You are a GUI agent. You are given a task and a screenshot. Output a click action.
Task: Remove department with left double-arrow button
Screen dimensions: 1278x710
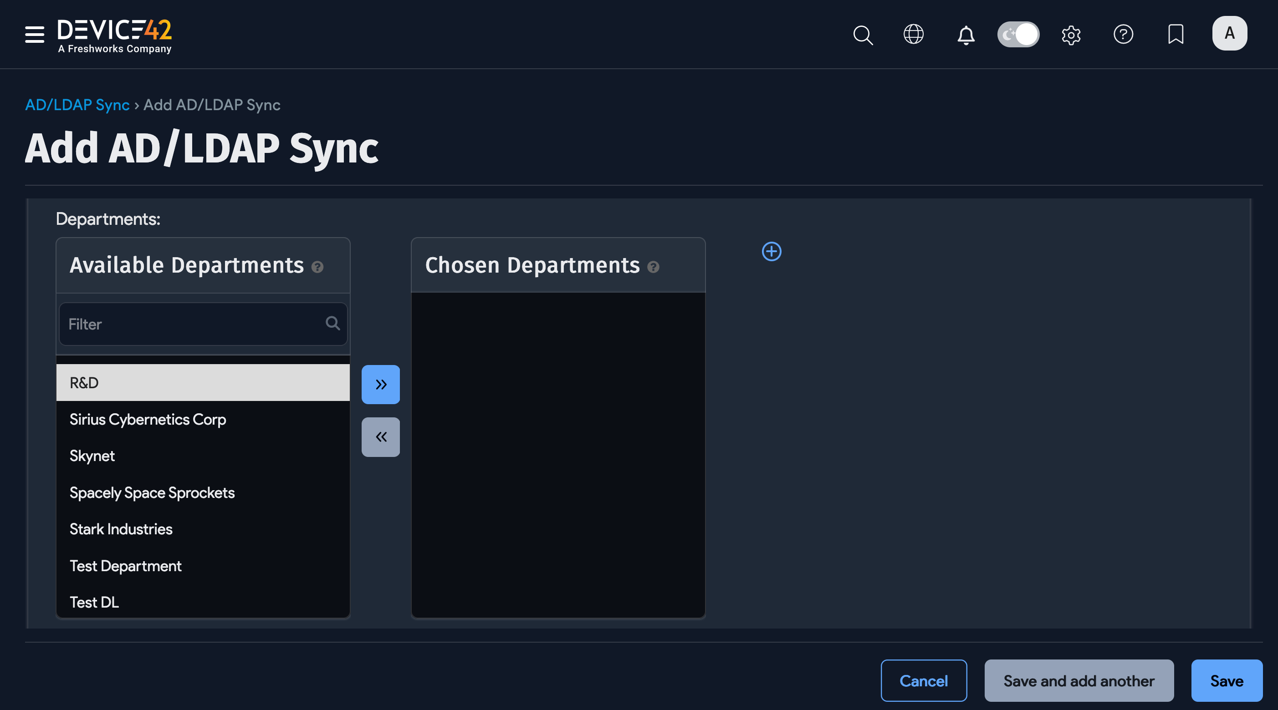coord(380,437)
